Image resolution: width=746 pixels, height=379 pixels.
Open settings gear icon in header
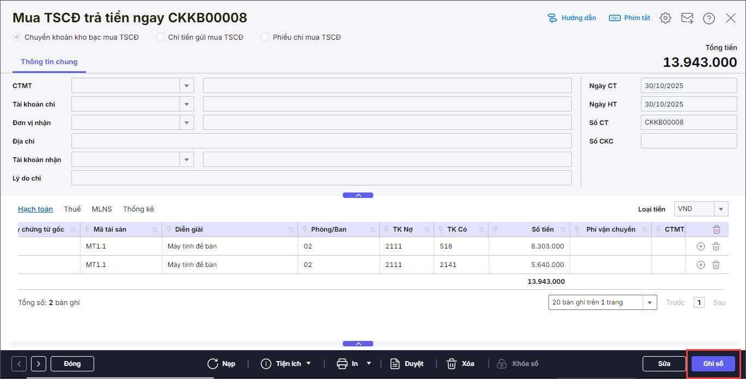click(665, 18)
